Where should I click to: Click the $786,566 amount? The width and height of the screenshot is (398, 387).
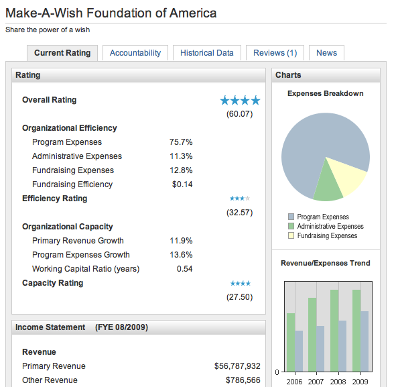pos(243,380)
